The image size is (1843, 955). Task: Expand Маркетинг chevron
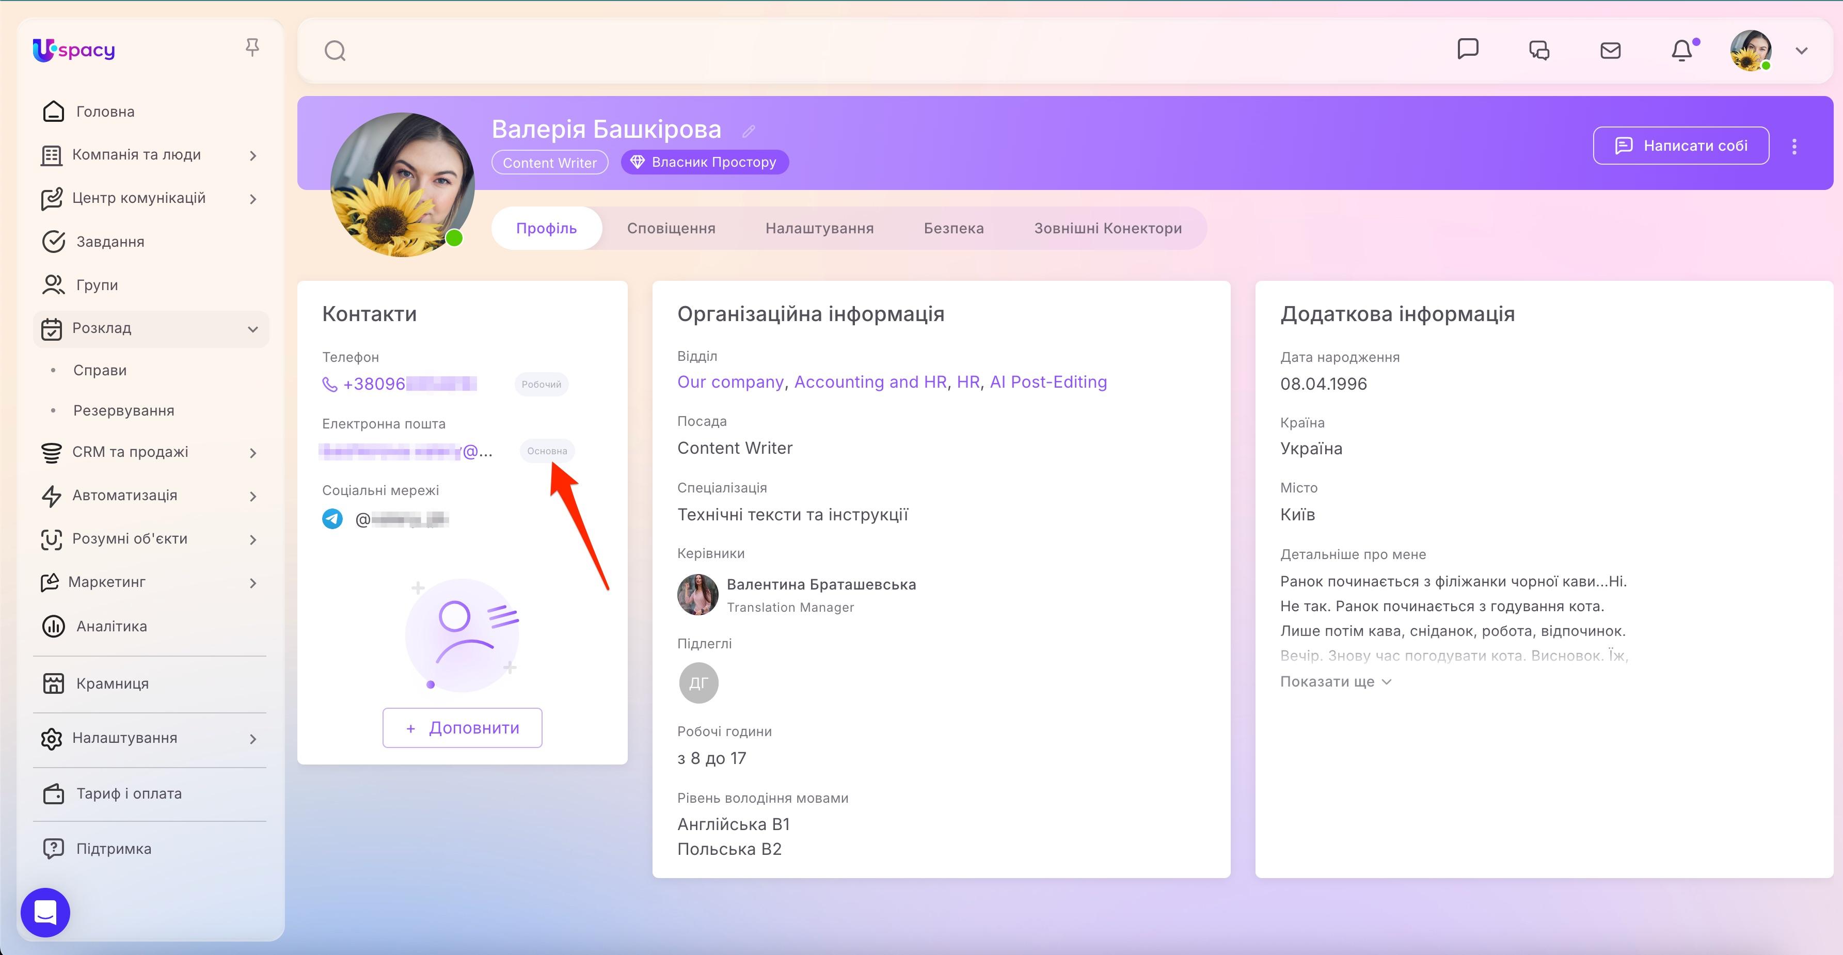point(252,583)
